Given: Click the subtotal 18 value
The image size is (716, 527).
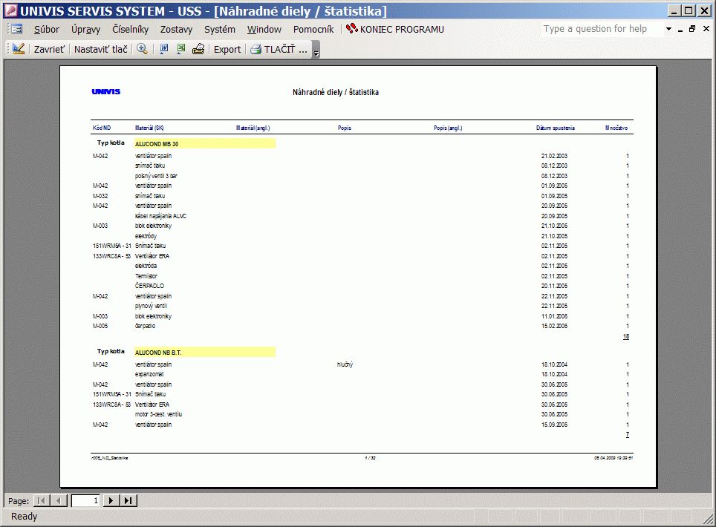Looking at the screenshot, I should coord(626,336).
